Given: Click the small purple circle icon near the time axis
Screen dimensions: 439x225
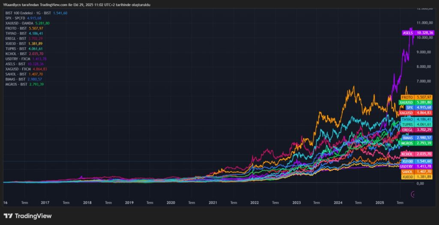Looking at the screenshot, I should [413, 194].
